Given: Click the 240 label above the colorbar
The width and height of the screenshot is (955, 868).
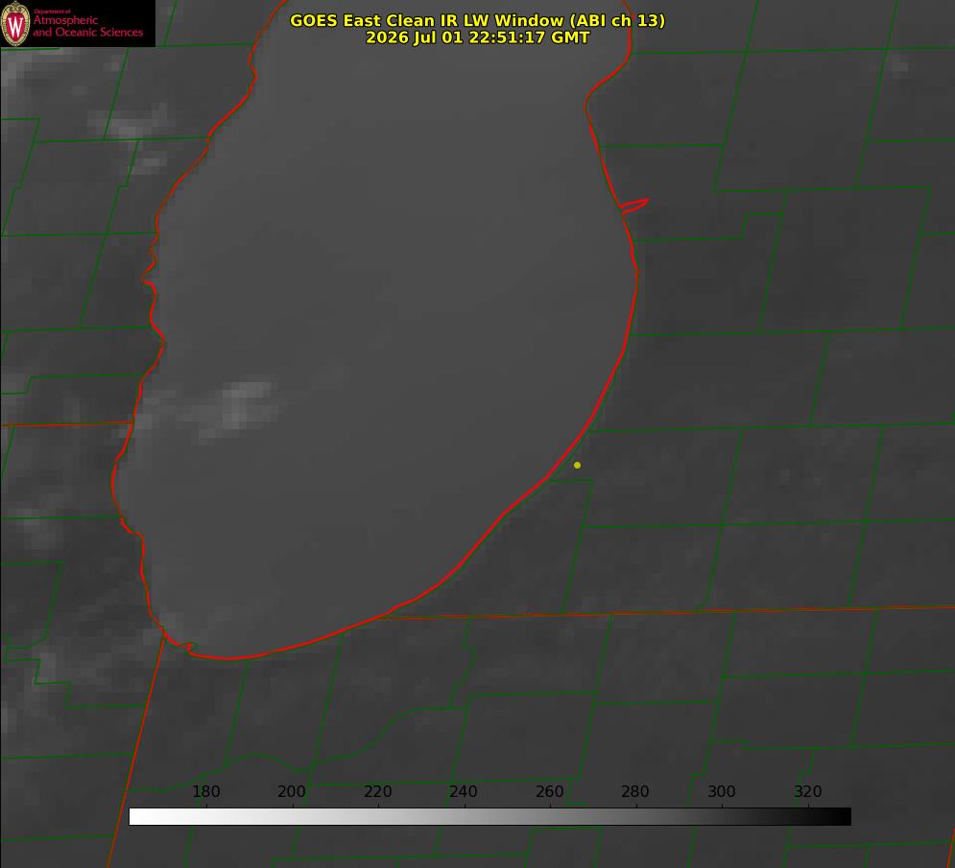Looking at the screenshot, I should click(463, 791).
